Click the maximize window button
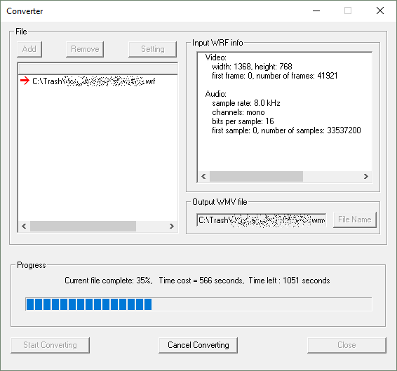Image resolution: width=397 pixels, height=371 pixels. click(x=348, y=11)
